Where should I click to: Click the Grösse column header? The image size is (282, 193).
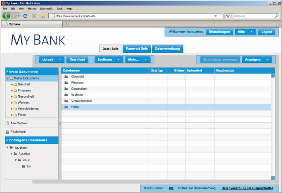pos(176,71)
